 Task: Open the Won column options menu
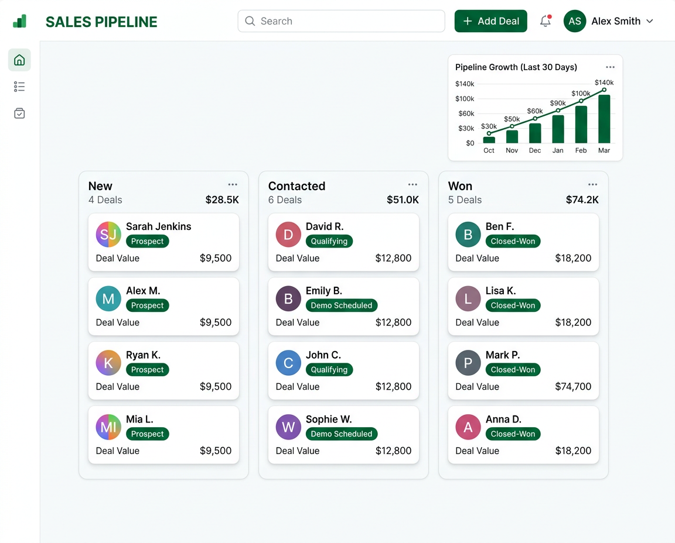pyautogui.click(x=592, y=184)
